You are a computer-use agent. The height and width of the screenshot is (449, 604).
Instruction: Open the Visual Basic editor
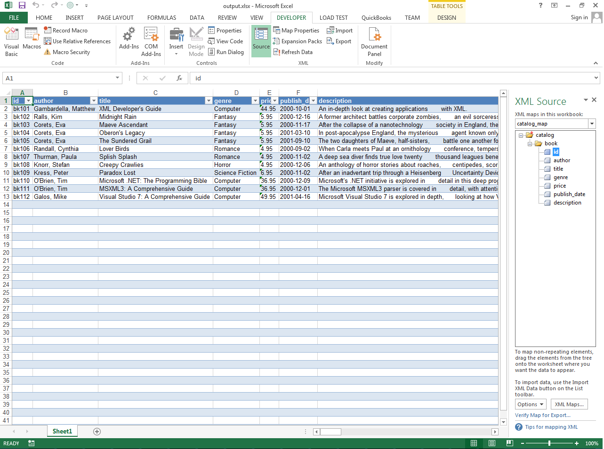[11, 41]
